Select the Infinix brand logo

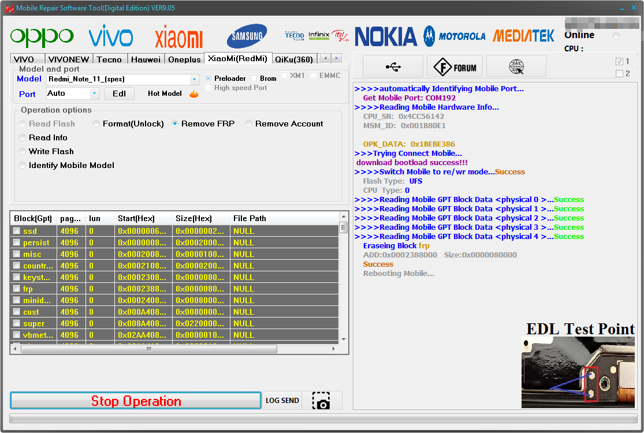point(319,36)
